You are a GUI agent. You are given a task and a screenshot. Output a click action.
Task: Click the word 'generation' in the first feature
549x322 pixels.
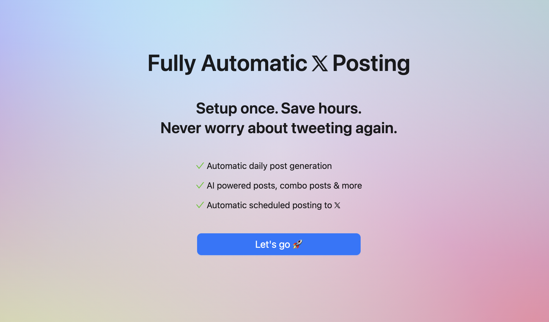tap(311, 166)
